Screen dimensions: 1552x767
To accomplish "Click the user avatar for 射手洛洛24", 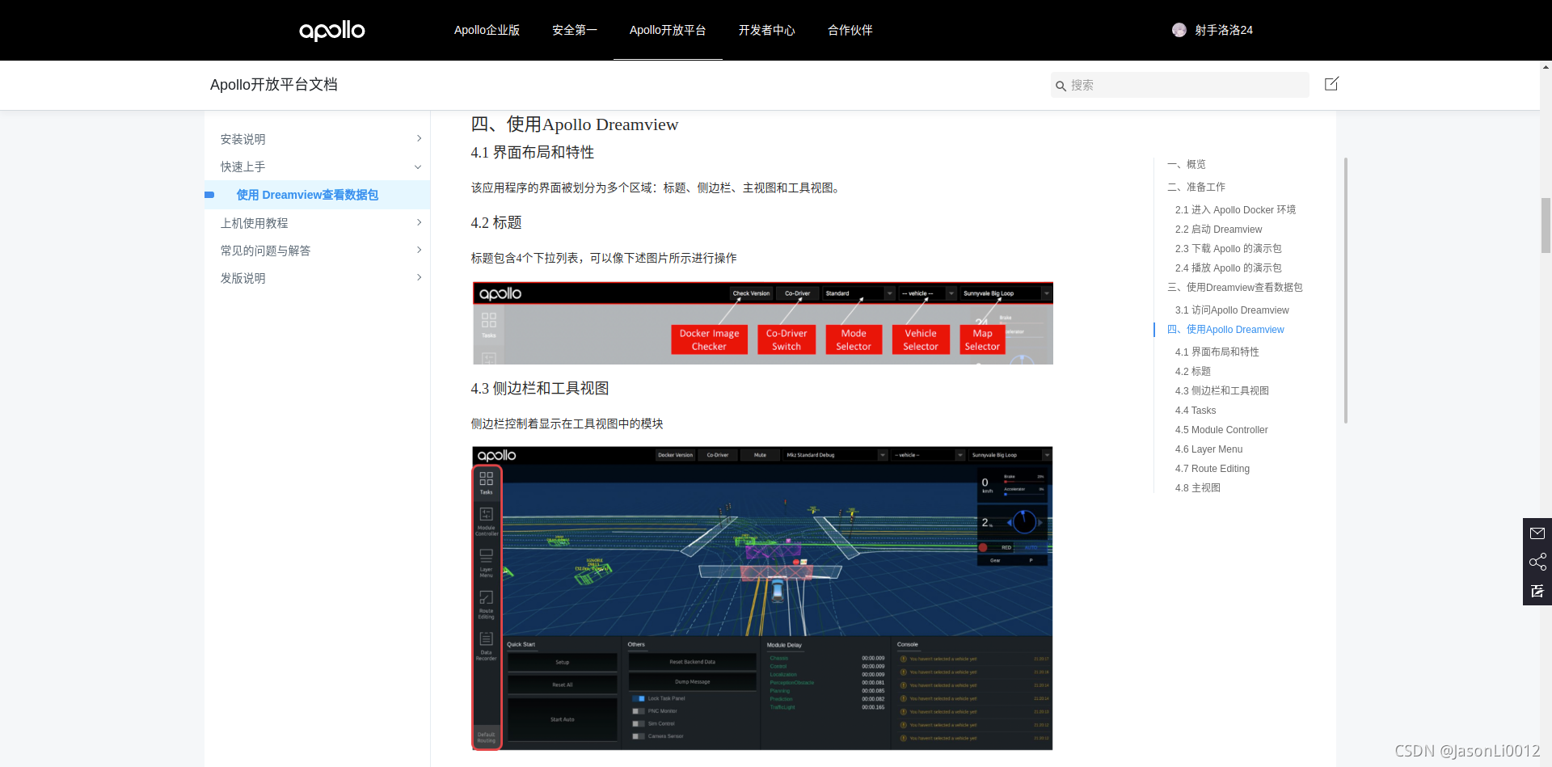I will (1179, 30).
